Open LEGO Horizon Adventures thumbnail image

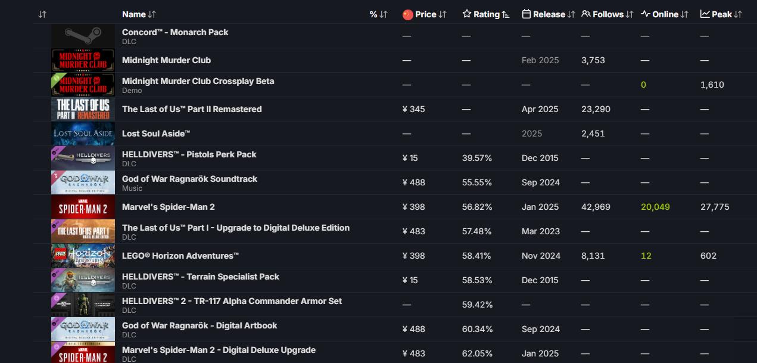click(x=83, y=256)
